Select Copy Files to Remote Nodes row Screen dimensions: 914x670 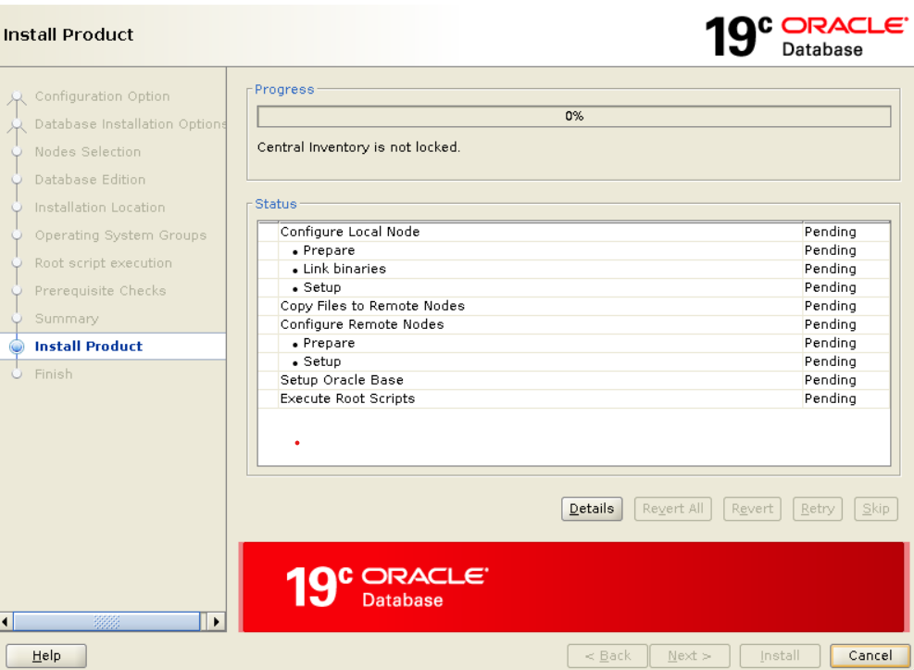point(574,306)
